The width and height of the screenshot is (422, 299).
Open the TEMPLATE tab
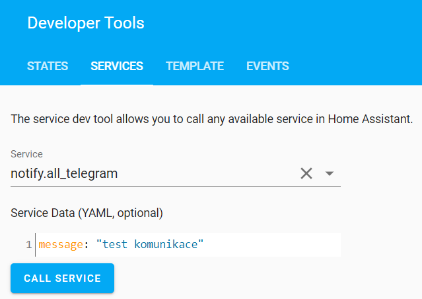pos(195,66)
